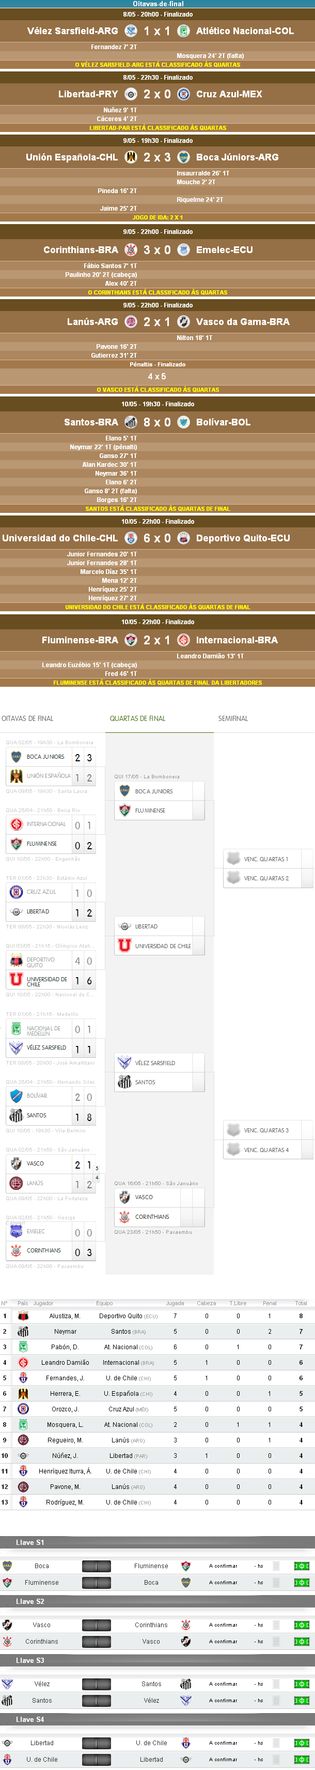Image resolution: width=315 pixels, height=1770 pixels.
Task: Click Venc. Quartas 1 slot in semifinal bracket
Action: tap(267, 859)
